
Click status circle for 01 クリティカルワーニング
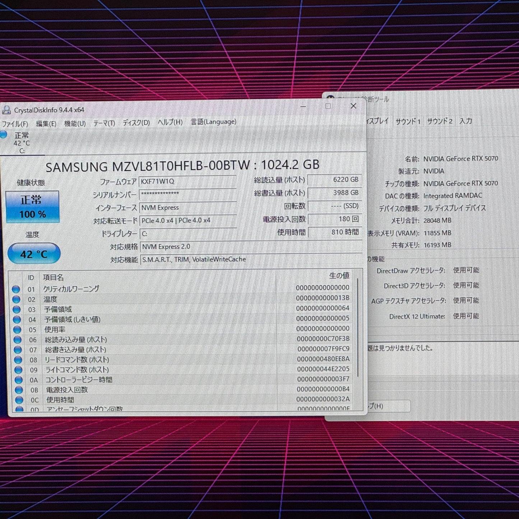click(16, 289)
